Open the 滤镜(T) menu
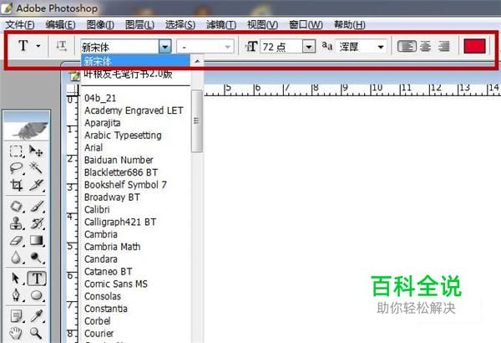Screen dimensions: 501x343 click(221, 24)
